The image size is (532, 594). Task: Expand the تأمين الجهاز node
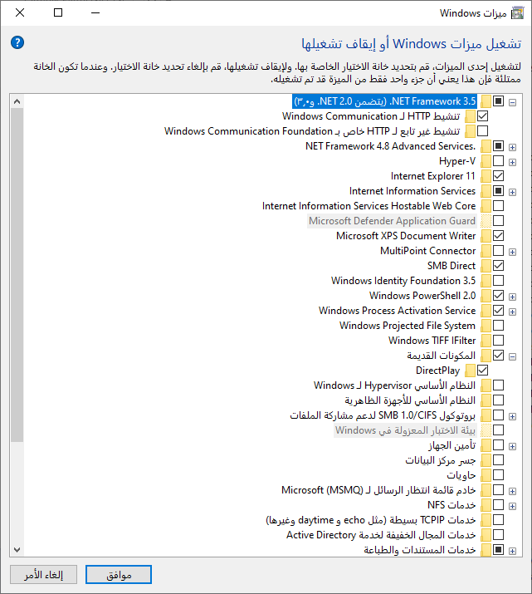point(512,447)
